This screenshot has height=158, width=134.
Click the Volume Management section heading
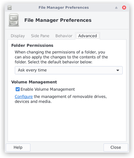pyautogui.click(x=34, y=82)
